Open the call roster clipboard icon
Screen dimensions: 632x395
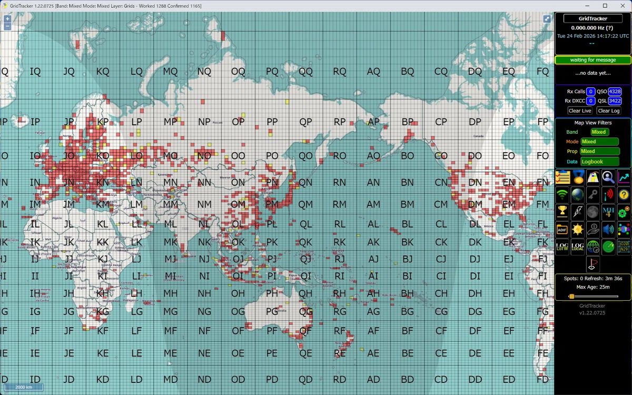562,177
